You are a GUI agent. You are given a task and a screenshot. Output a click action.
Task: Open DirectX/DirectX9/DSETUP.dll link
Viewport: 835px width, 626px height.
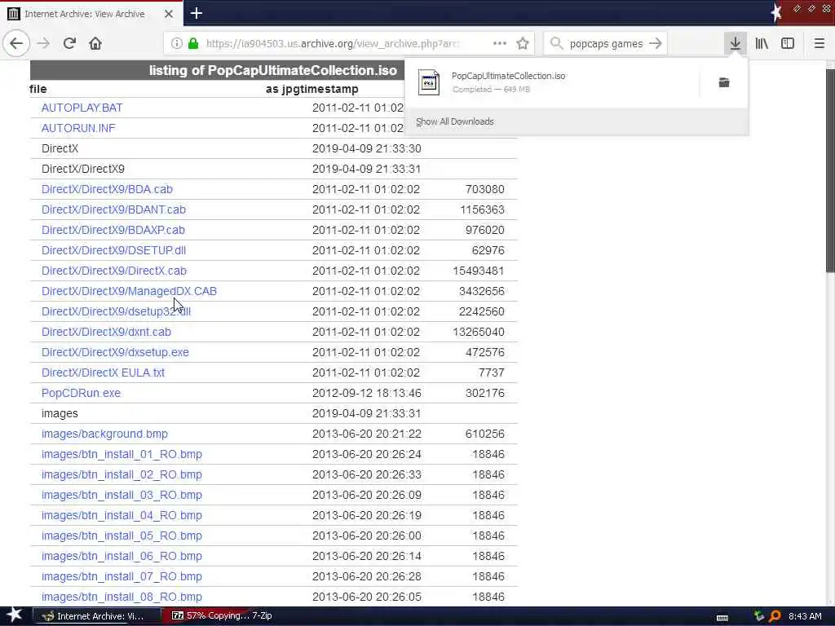coord(113,250)
